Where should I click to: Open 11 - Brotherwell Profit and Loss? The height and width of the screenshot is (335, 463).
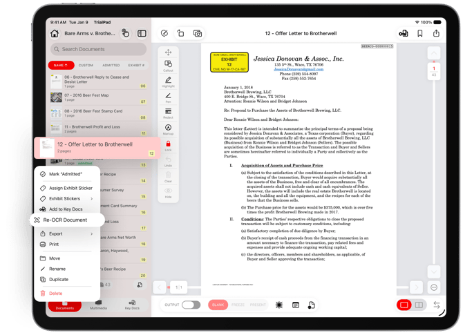99,129
